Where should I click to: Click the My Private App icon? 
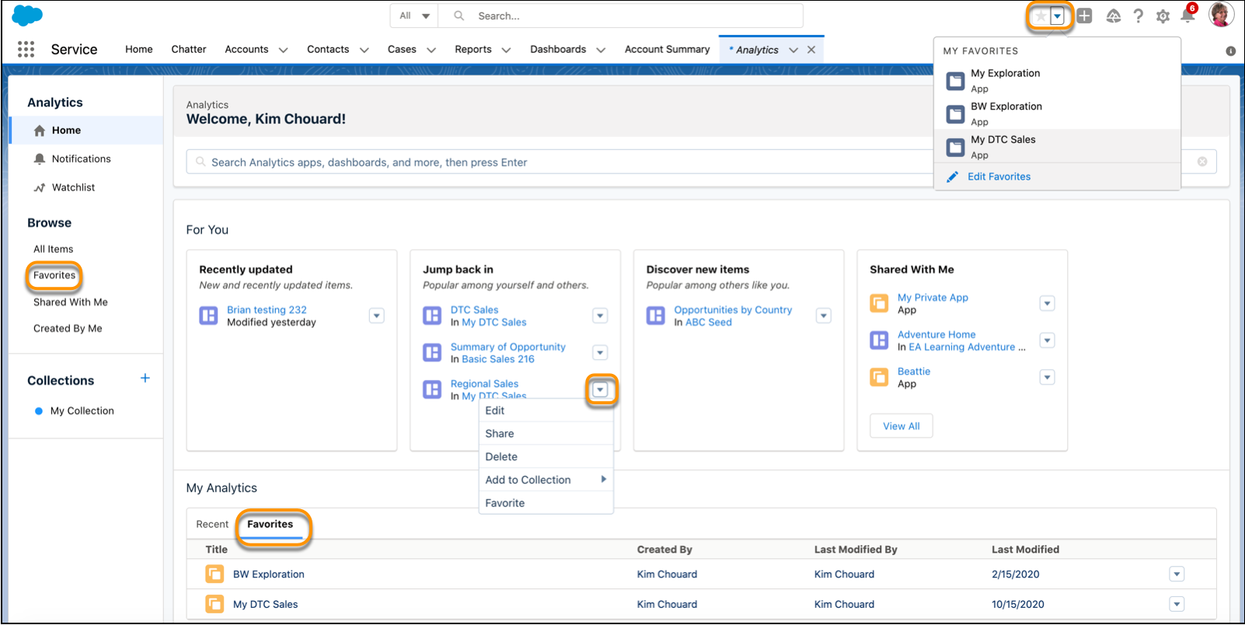click(879, 303)
